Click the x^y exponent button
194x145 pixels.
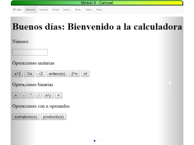tap(48, 95)
